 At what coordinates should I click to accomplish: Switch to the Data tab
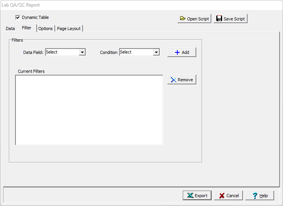10,28
